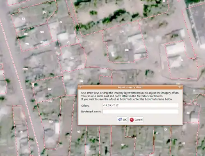
Task: Click the Bookmark name: label
Action: (91, 111)
